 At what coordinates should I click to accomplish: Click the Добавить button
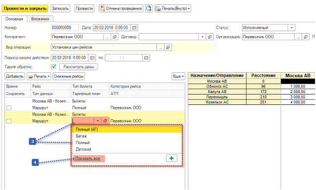pos(14,76)
